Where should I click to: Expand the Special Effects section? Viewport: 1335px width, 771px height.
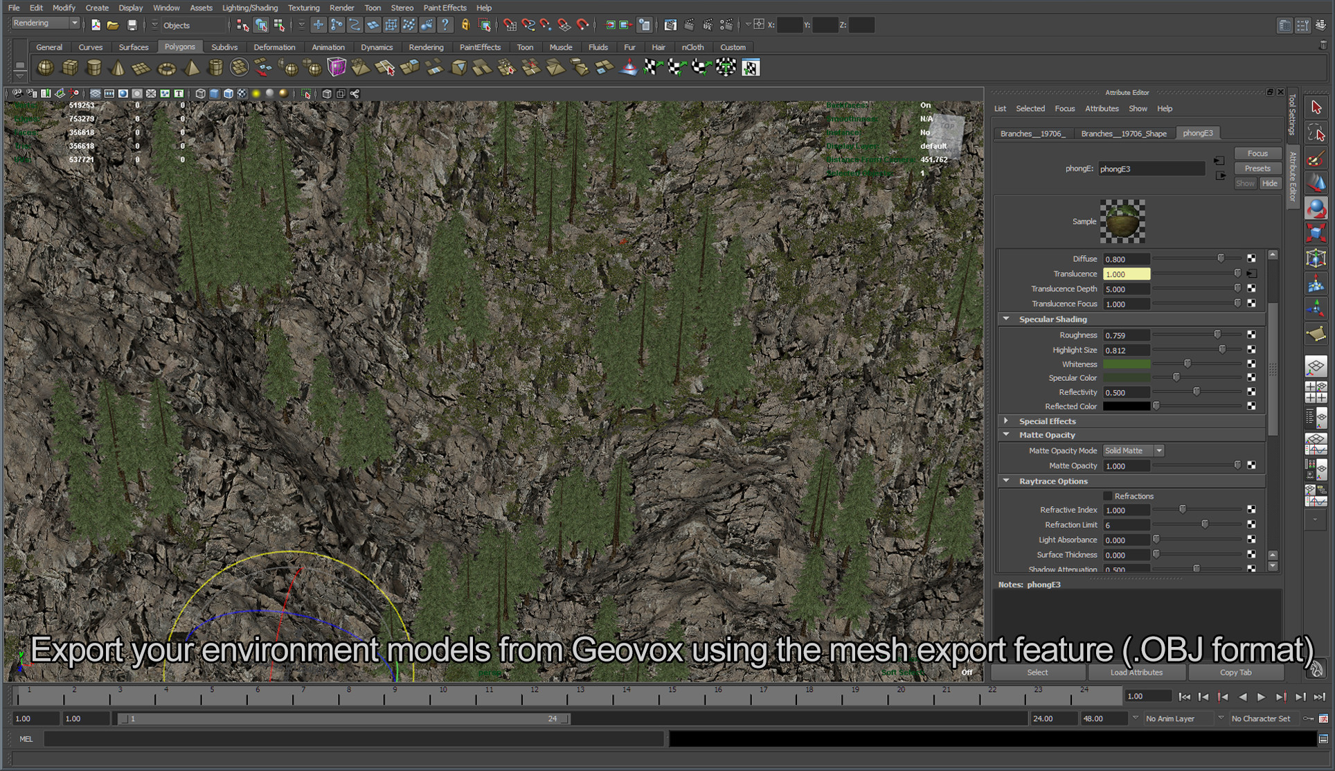[1006, 420]
